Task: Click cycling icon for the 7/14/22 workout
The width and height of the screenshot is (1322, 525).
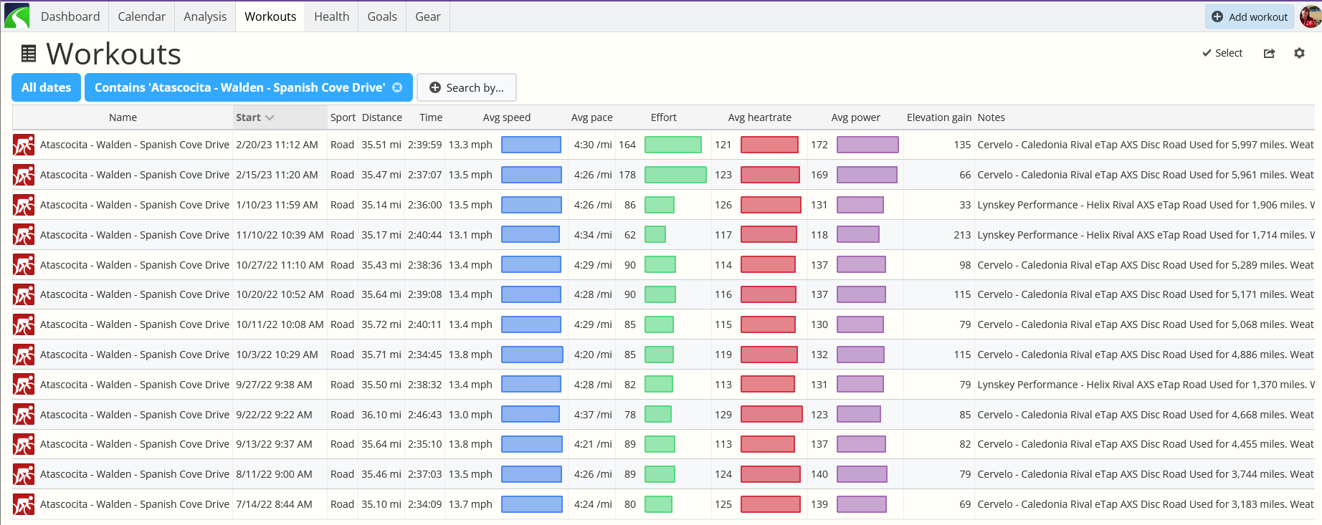Action: (24, 505)
